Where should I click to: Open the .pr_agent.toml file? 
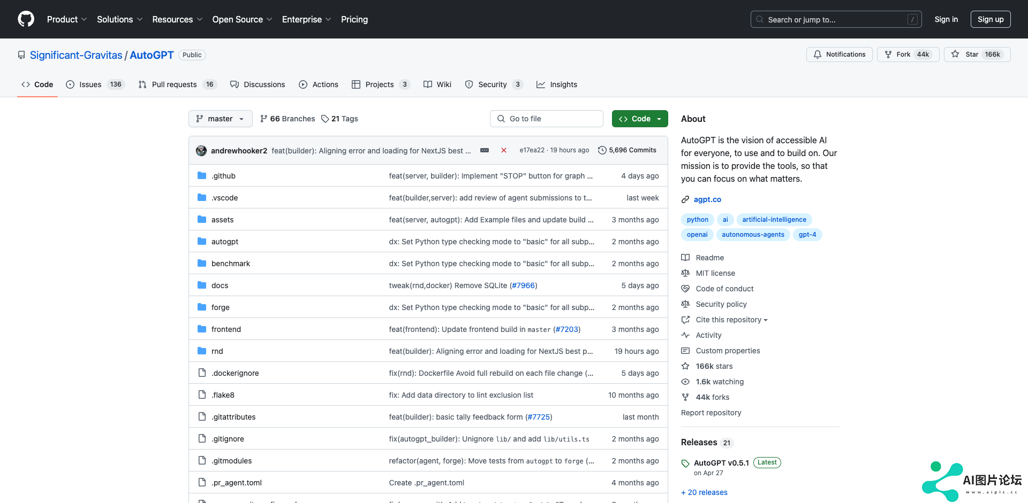[x=237, y=483]
